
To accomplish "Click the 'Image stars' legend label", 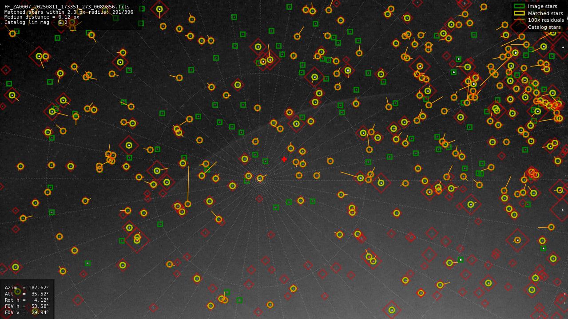I will [542, 7].
